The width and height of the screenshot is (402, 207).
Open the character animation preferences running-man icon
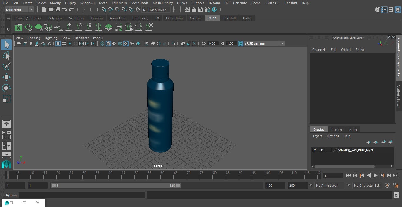click(x=396, y=186)
